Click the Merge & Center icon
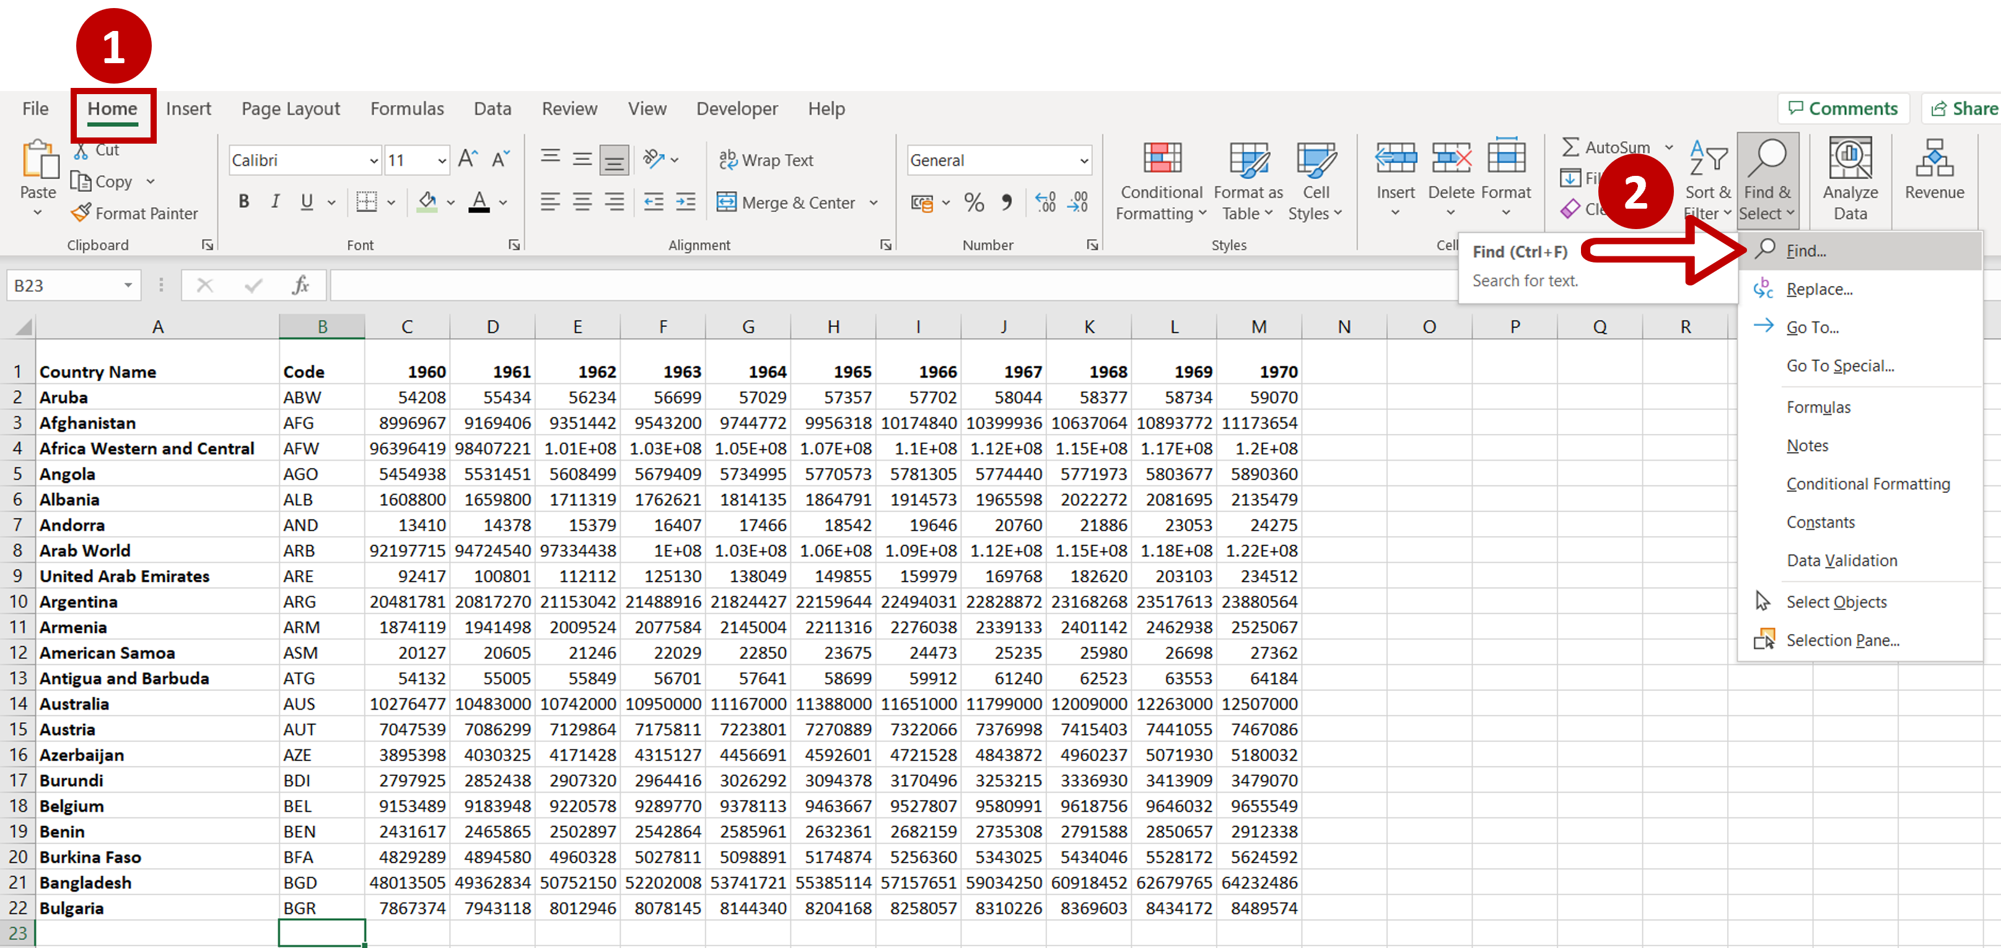Image resolution: width=2001 pixels, height=948 pixels. pos(725,202)
